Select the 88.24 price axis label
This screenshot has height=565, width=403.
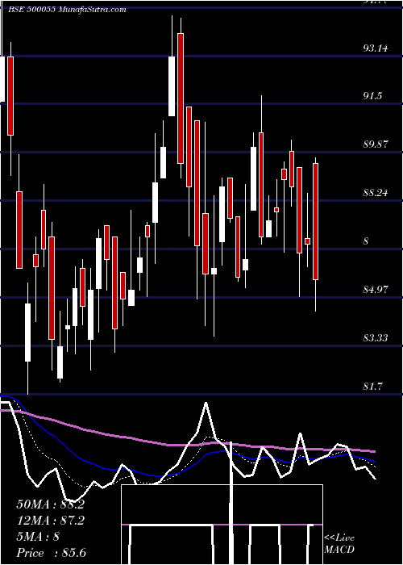point(376,193)
